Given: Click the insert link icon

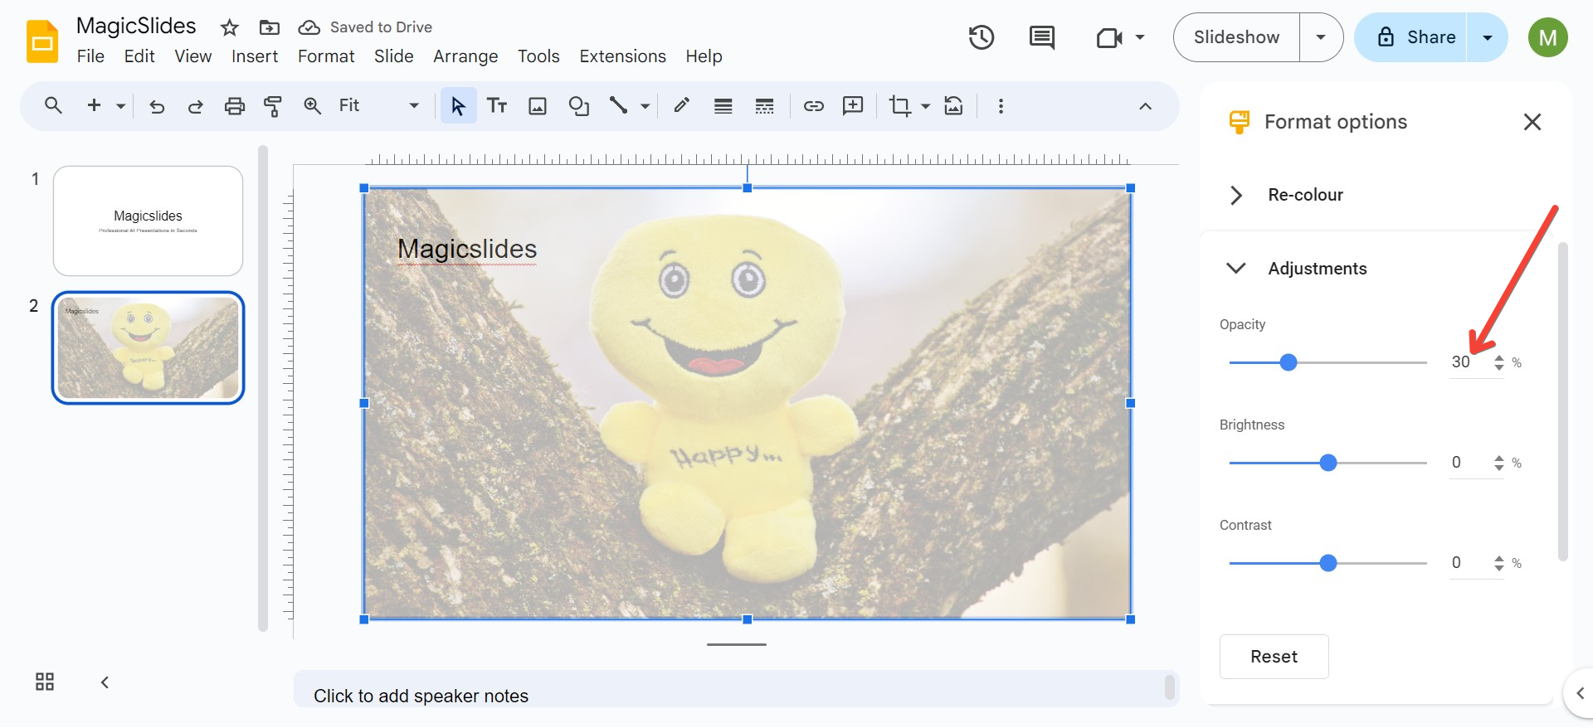Looking at the screenshot, I should [813, 106].
